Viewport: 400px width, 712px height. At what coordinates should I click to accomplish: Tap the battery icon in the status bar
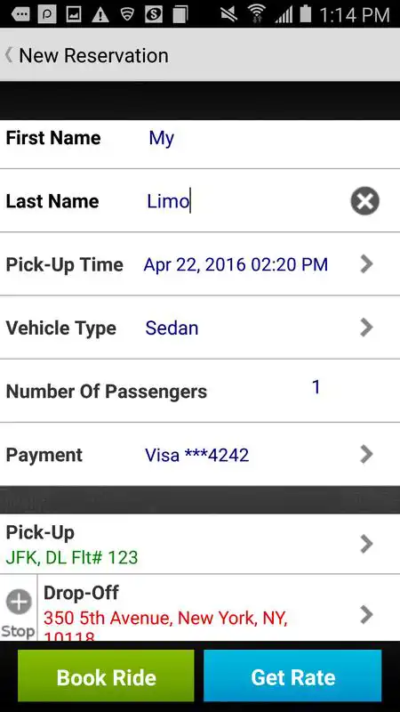pyautogui.click(x=306, y=14)
